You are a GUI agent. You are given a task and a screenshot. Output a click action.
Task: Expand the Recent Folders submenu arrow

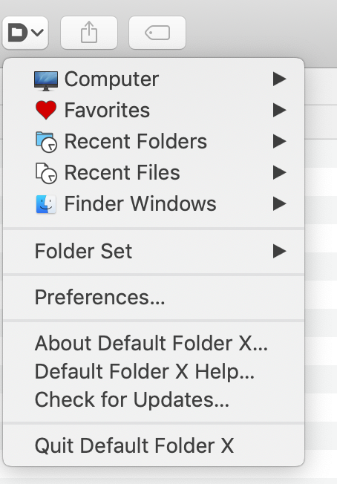pos(280,141)
